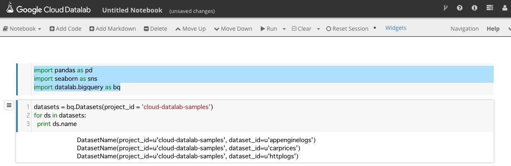The width and height of the screenshot is (511, 166).
Task: Move the cell down
Action: pos(233,29)
